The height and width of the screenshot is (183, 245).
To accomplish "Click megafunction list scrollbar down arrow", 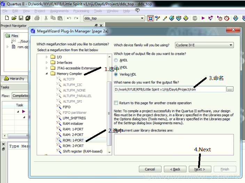I will pyautogui.click(x=109, y=152).
